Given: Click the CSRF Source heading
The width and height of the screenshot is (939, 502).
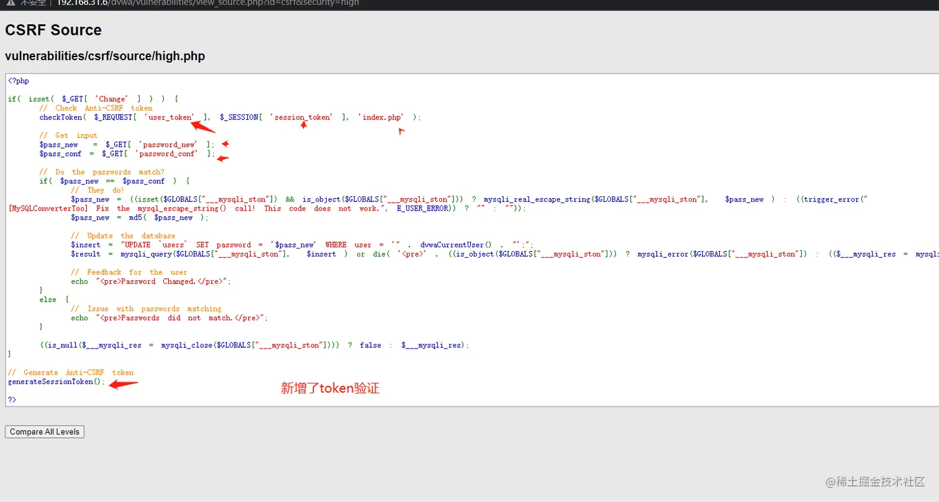Looking at the screenshot, I should (53, 30).
